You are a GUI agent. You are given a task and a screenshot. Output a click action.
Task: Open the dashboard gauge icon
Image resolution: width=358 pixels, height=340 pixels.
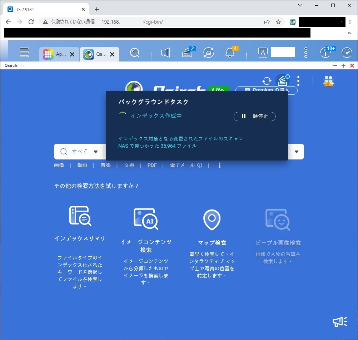point(347,53)
